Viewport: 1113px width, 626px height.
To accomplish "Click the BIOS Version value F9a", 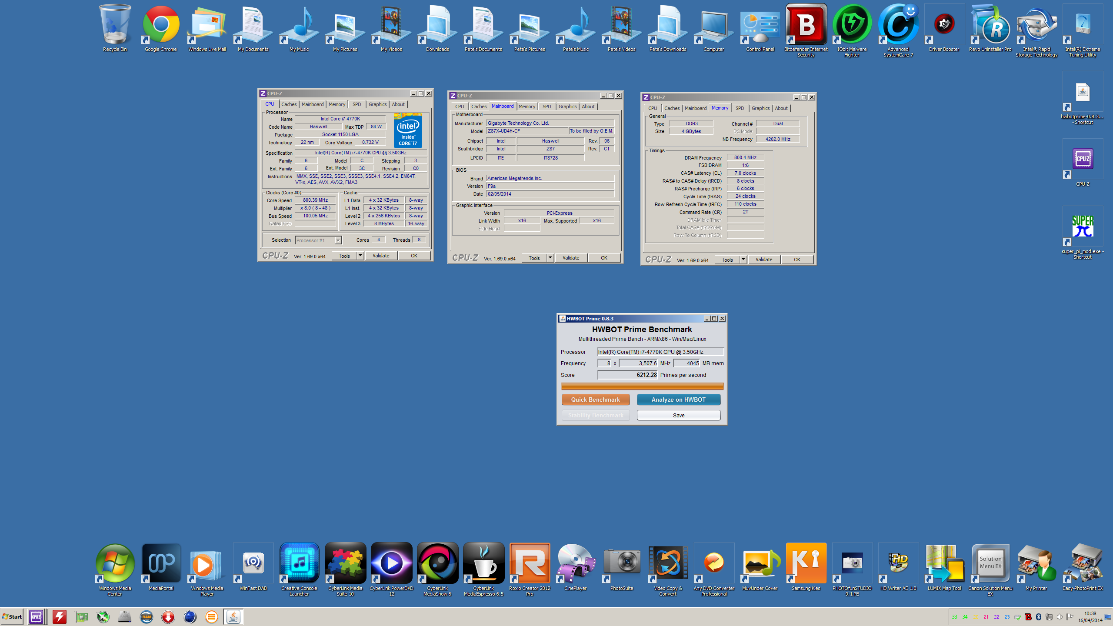I will 550,186.
